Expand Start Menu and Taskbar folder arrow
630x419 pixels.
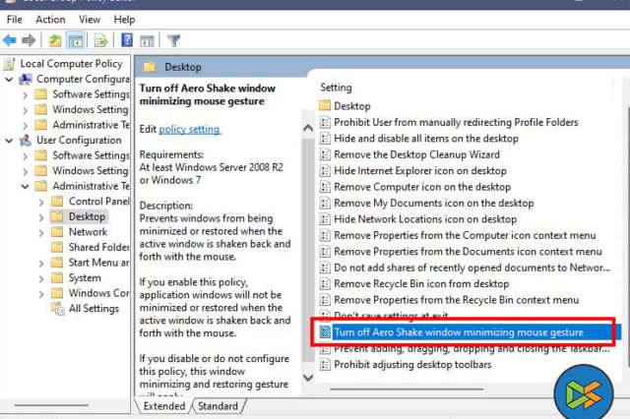click(x=41, y=264)
